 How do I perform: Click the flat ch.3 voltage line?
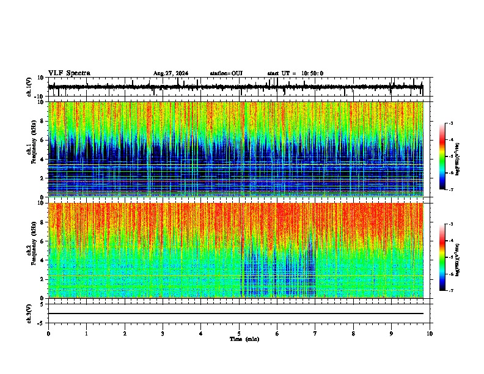pos(236,313)
